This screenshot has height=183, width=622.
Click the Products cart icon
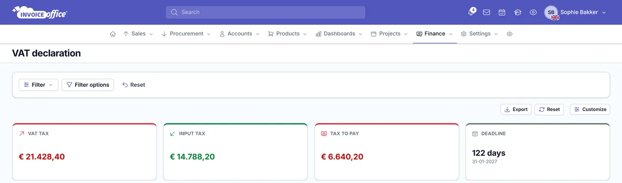(x=271, y=34)
